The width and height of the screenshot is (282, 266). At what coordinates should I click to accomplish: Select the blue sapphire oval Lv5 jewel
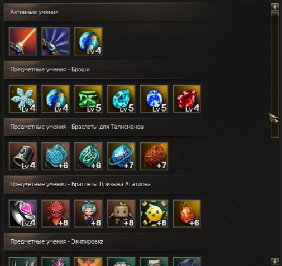(x=154, y=99)
